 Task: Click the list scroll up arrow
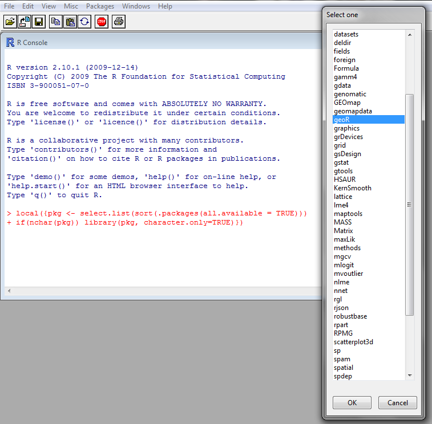(410, 35)
